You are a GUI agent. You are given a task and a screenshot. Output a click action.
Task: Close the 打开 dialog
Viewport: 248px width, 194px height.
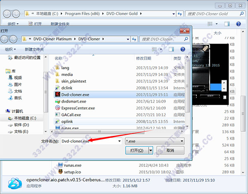click(185, 31)
